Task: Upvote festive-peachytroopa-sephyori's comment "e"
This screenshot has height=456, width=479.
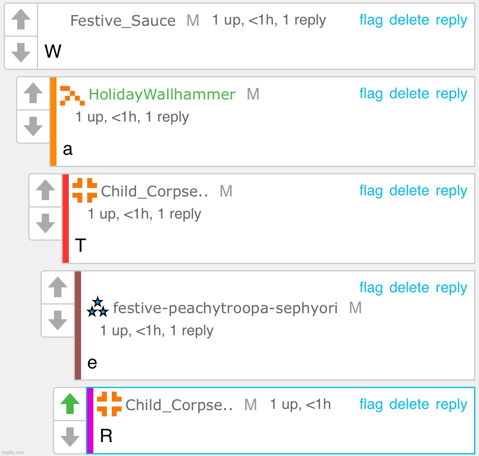Action: (x=58, y=287)
